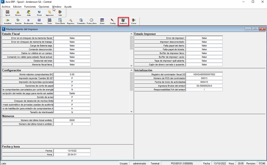Screen dimensions: 267x165
Task: Click the Cancelar toolbar icon
Action: (18, 21)
